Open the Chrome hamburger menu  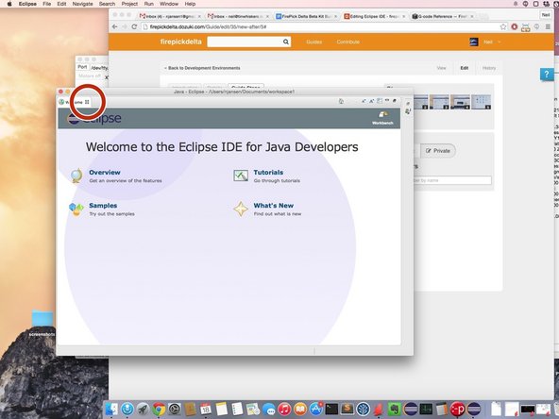(x=548, y=26)
